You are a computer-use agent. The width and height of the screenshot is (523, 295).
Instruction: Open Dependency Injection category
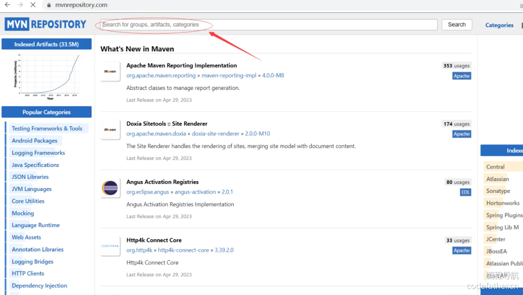click(39, 286)
